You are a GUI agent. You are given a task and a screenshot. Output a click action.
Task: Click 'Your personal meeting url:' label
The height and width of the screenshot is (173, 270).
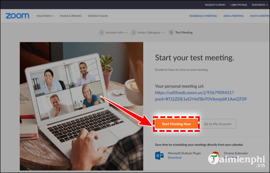click(180, 86)
